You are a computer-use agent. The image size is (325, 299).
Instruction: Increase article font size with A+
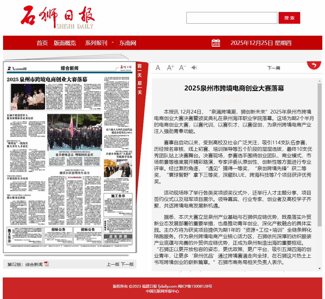[x=170, y=68]
